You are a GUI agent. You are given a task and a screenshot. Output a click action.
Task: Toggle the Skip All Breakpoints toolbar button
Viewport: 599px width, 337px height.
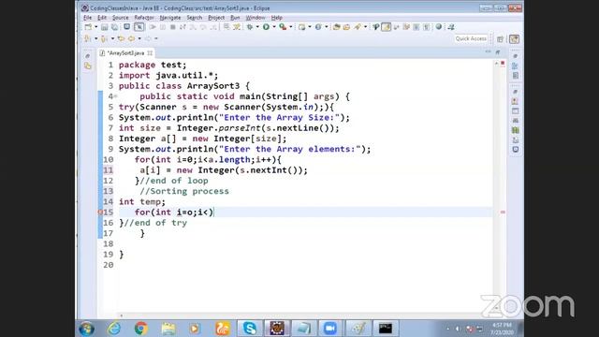(x=139, y=27)
